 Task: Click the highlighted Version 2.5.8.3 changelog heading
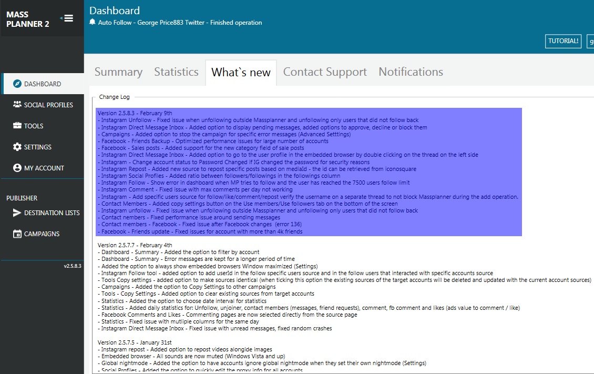pos(135,113)
